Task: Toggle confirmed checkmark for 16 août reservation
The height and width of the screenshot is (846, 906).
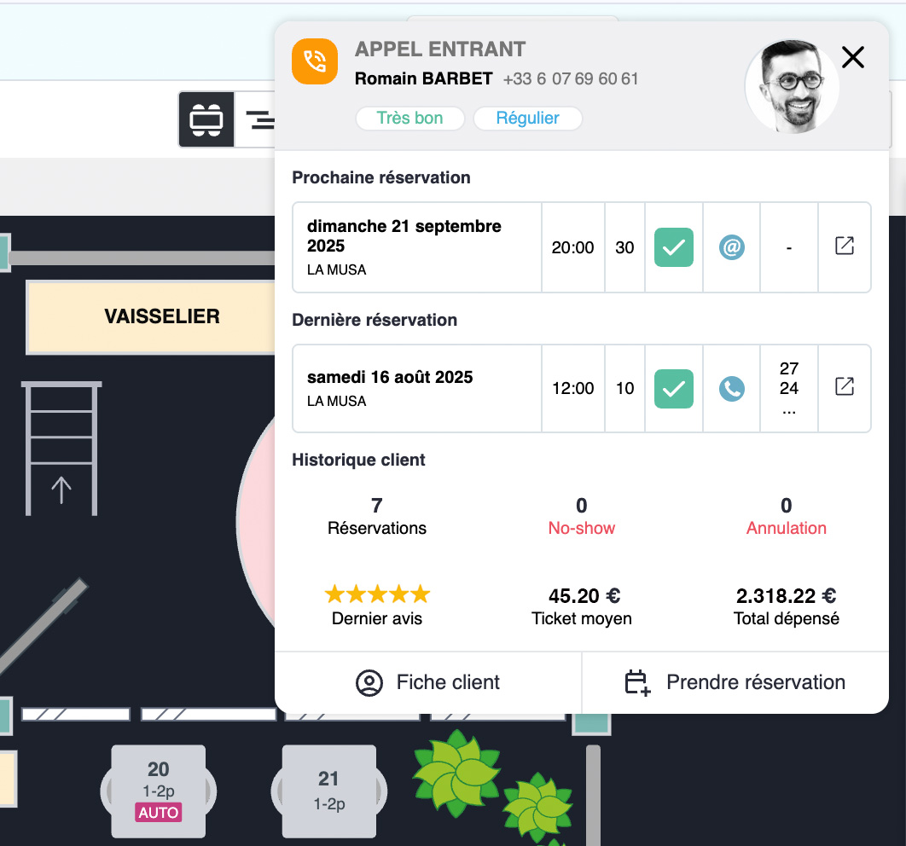Action: 673,389
